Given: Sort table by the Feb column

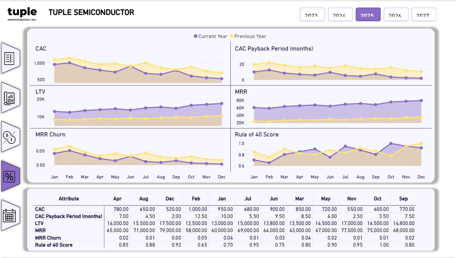Looking at the screenshot, I should click(196, 199).
